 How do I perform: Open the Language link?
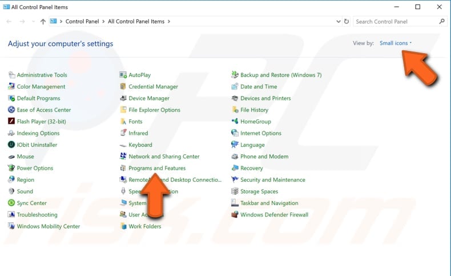click(252, 145)
